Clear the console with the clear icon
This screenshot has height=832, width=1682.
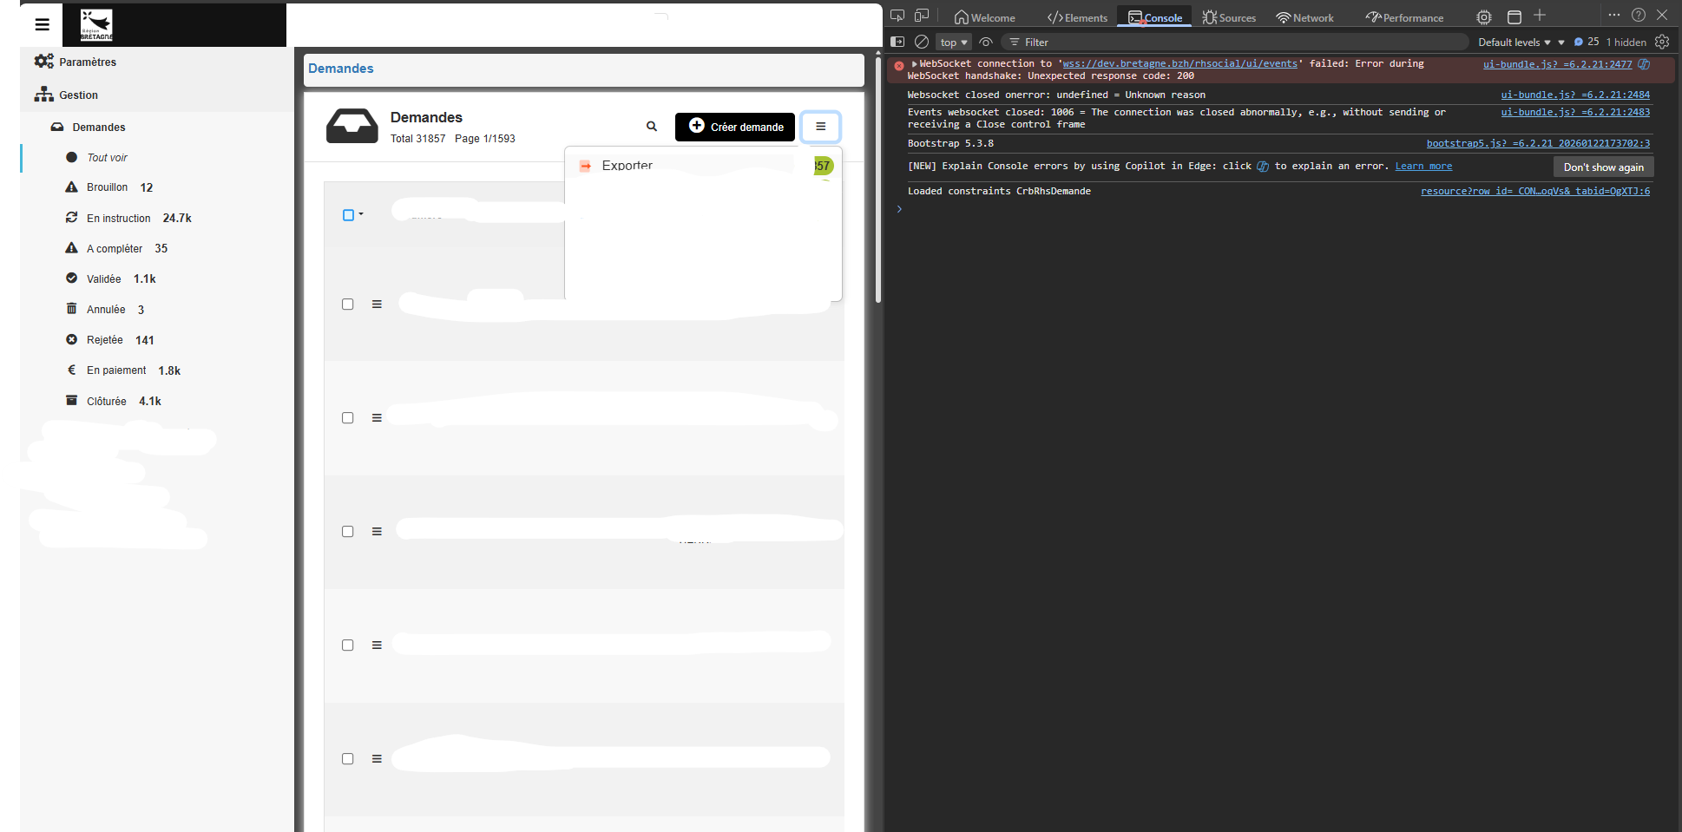click(x=922, y=42)
